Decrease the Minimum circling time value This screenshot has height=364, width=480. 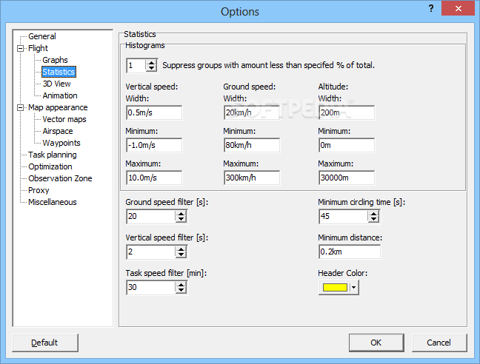pos(373,219)
